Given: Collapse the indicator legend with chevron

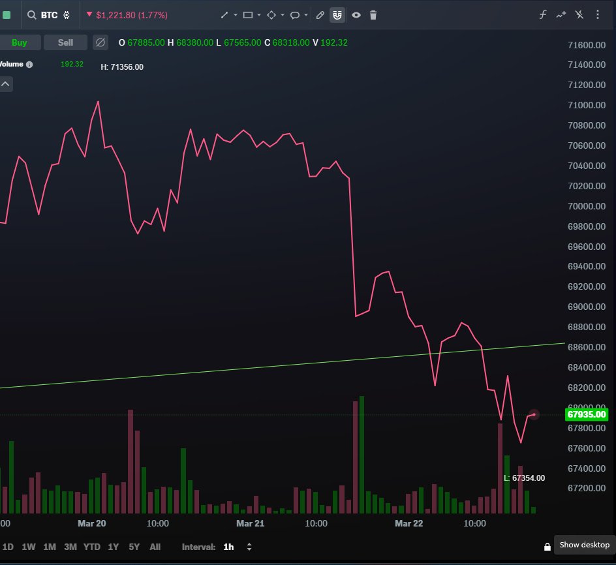Looking at the screenshot, I should click(x=5, y=84).
